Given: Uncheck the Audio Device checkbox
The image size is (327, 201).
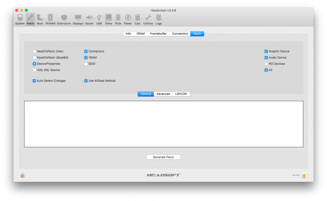Looking at the screenshot, I should pyautogui.click(x=266, y=57).
